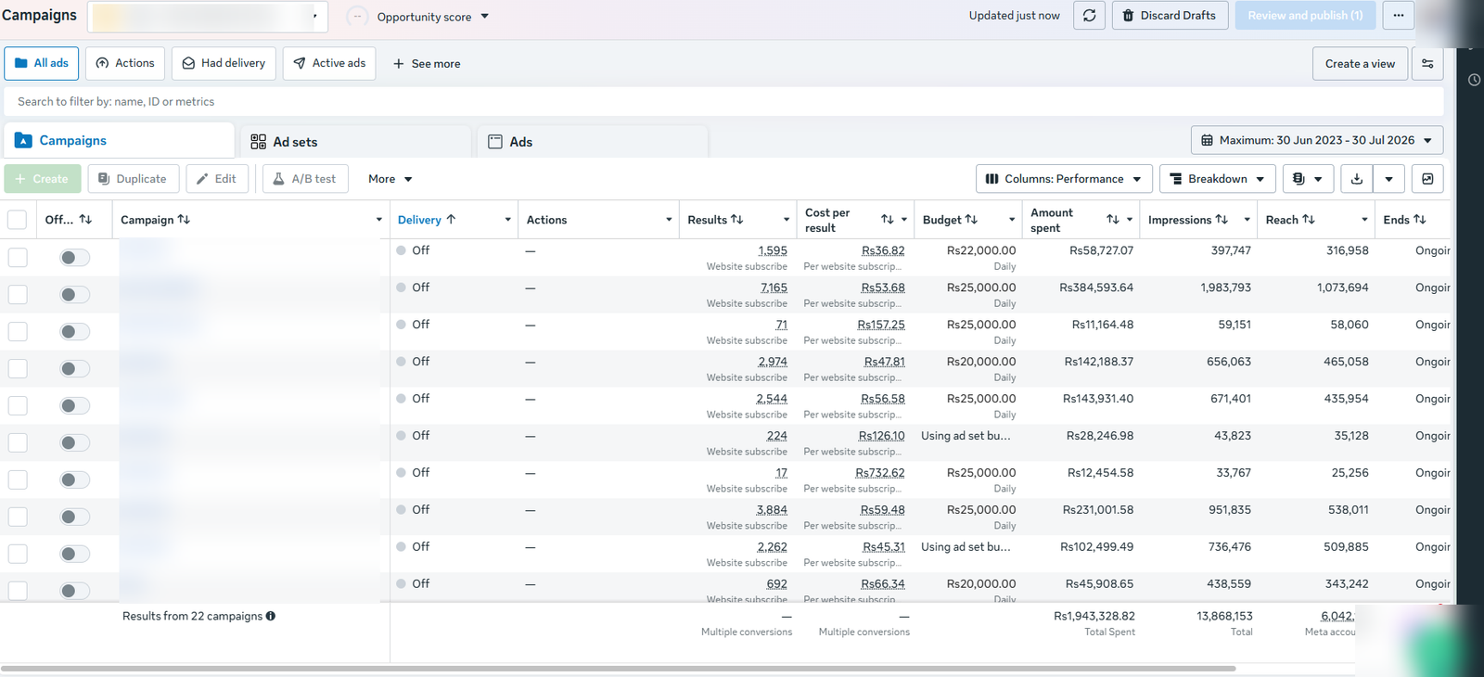1484x677 pixels.
Task: Tick checkbox for the Rs11,164.48 campaign row
Action: click(17, 331)
